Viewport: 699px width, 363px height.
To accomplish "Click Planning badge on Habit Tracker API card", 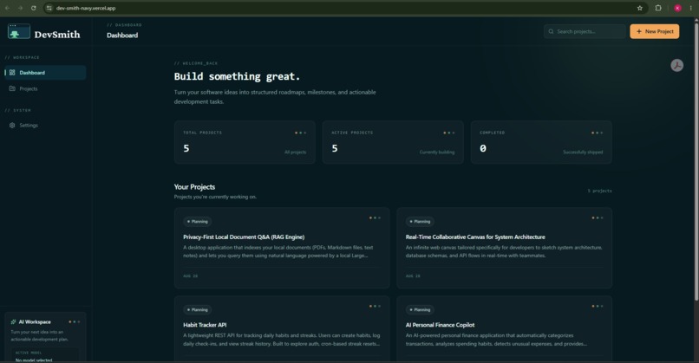I will coord(197,309).
